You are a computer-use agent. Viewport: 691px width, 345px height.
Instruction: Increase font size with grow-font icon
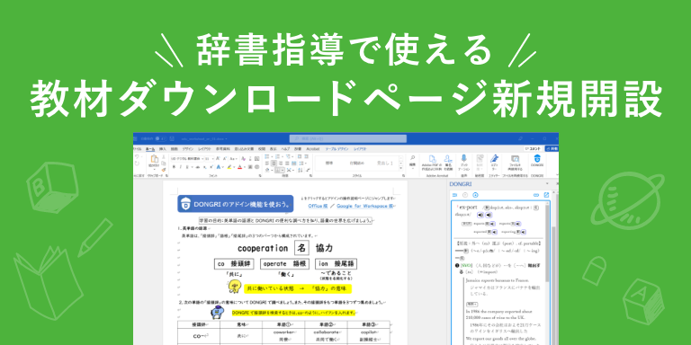(218, 158)
